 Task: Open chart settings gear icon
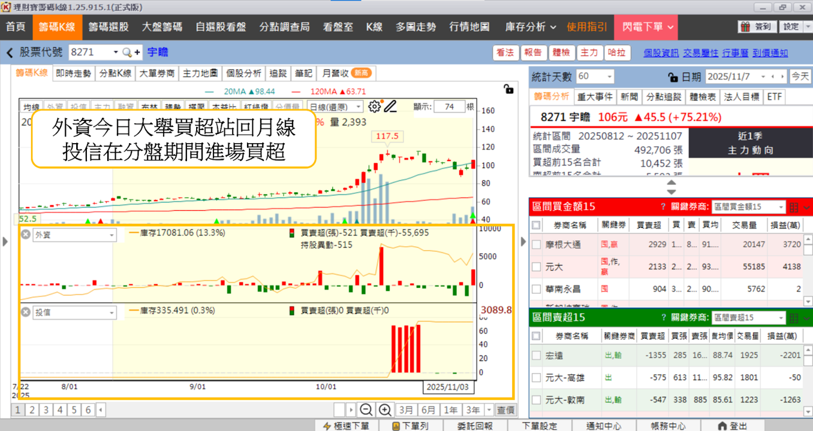coord(375,107)
